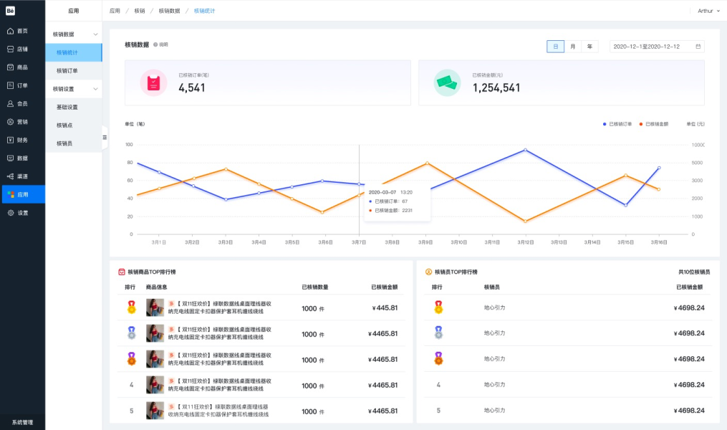
Task: Collapse the 核销数据 menu group
Action: pyautogui.click(x=95, y=34)
